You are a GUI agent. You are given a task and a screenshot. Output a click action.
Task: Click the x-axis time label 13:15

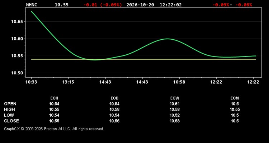pos(68,82)
